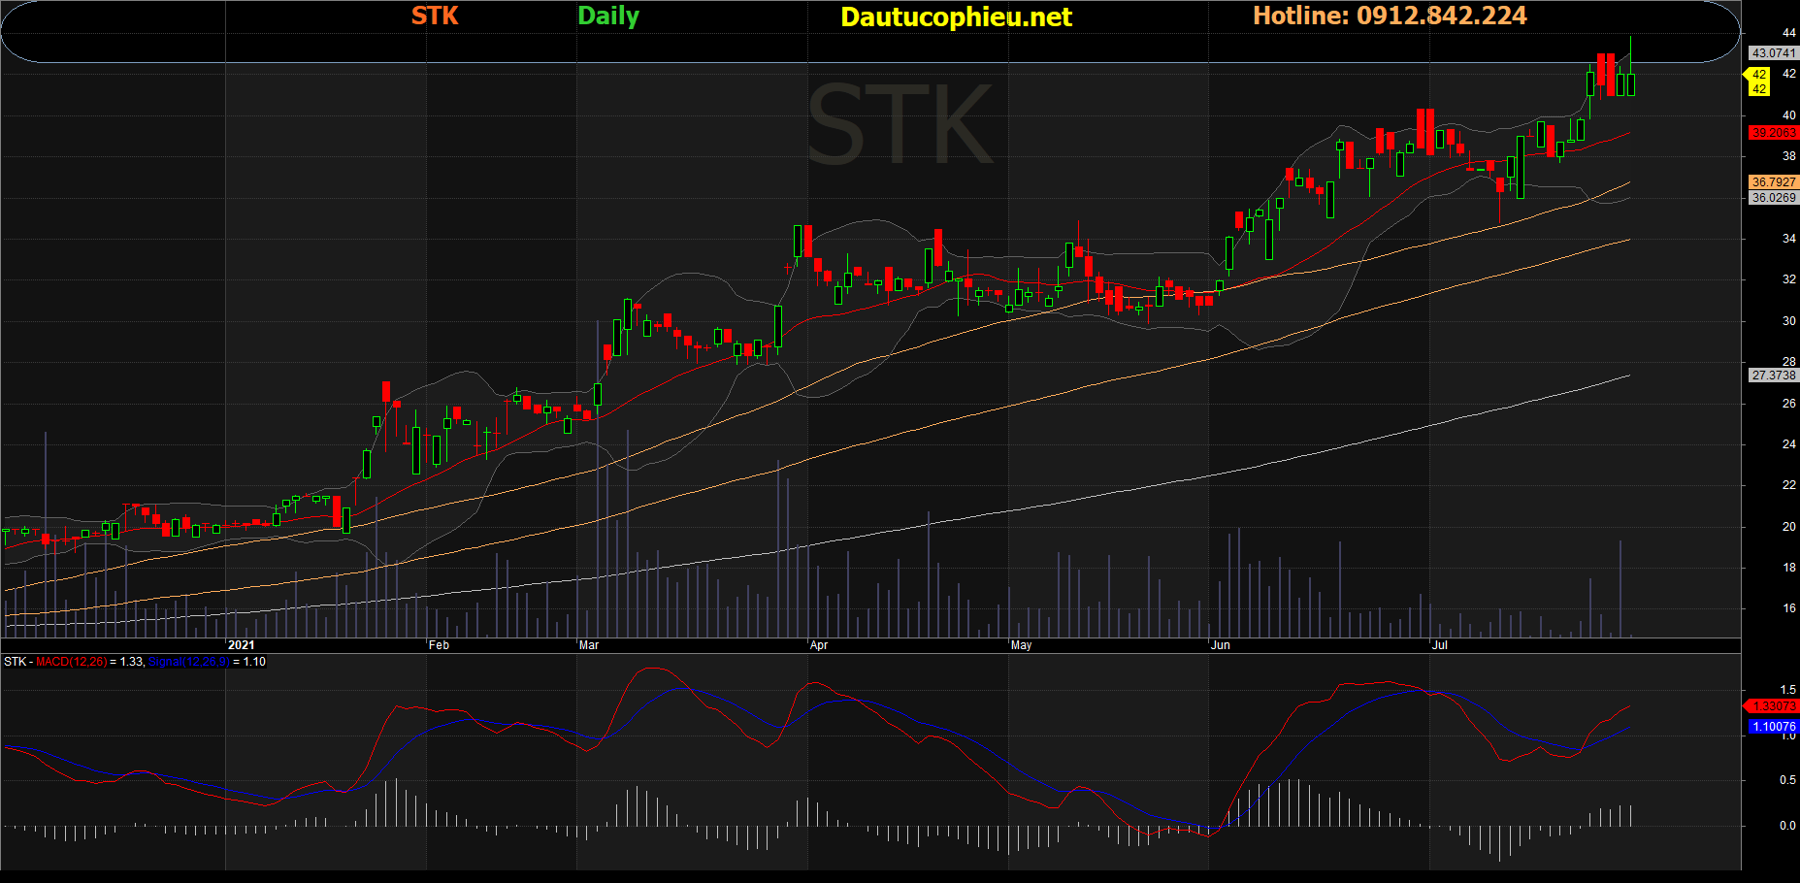Click the blue 1.10076 signal value tag
Screen dimensions: 1800x883
point(1773,727)
